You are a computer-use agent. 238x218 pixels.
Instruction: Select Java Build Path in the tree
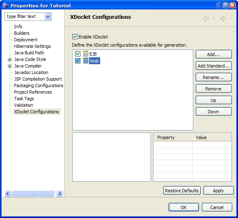point(29,53)
